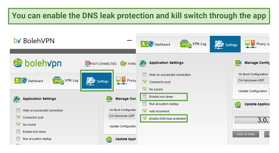This screenshot has height=153, width=279.
Task: Click the NOT CONNECTED status icon
Action: pyautogui.click(x=88, y=64)
